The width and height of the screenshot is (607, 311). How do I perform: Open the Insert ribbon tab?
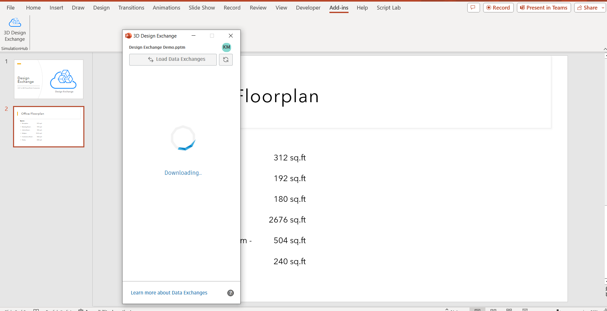tap(56, 8)
